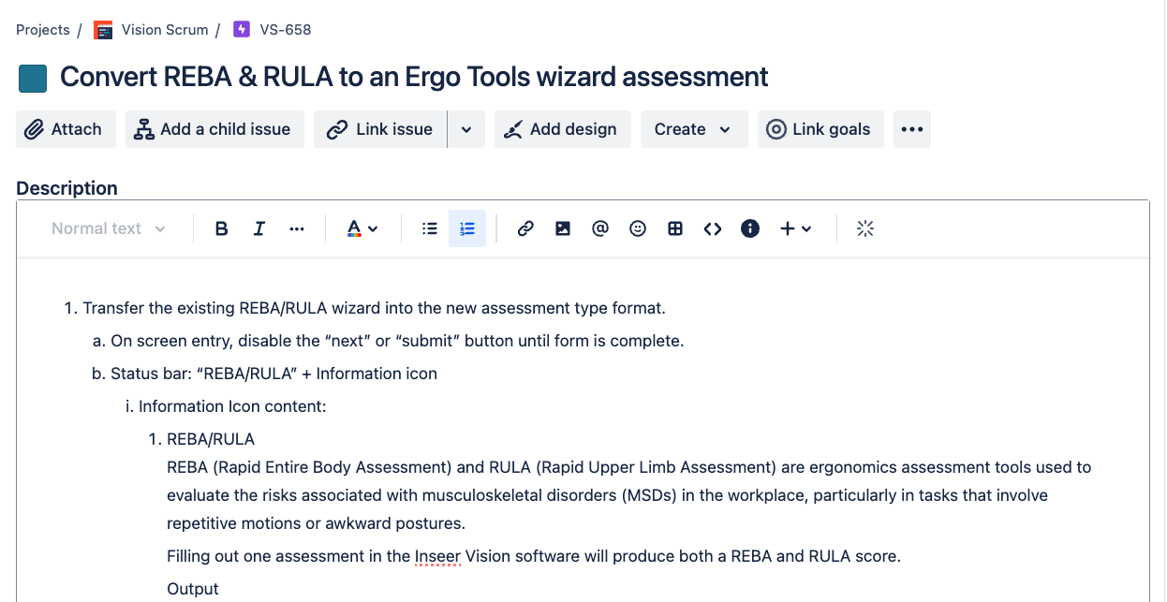Click the Link issue button
Image resolution: width=1167 pixels, height=602 pixels.
click(x=380, y=129)
